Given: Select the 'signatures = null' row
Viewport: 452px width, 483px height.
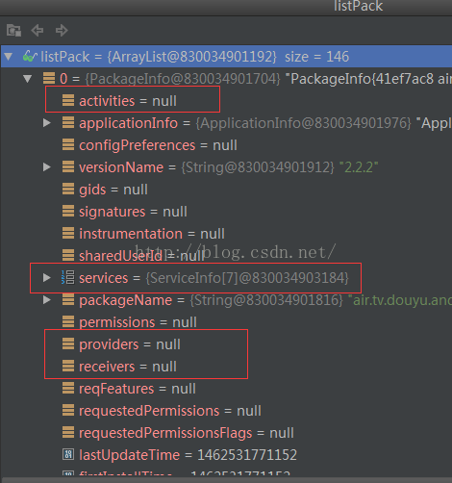Looking at the screenshot, I should coord(133,212).
